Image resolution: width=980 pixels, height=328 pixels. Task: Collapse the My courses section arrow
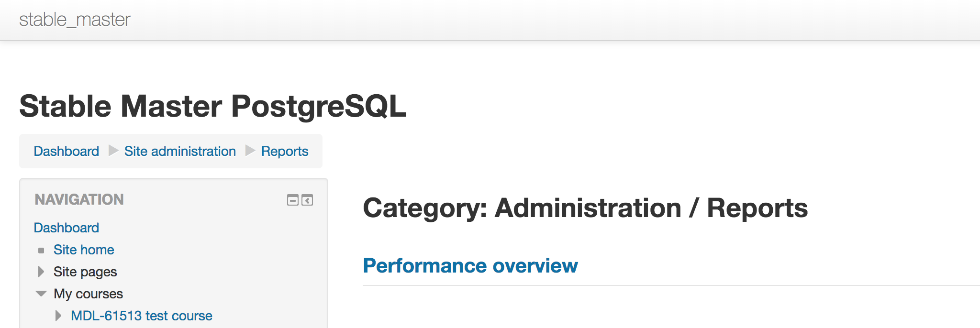[x=41, y=294]
